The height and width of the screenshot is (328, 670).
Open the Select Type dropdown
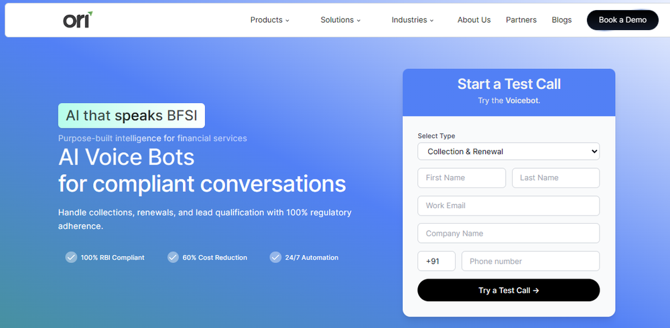tap(509, 151)
